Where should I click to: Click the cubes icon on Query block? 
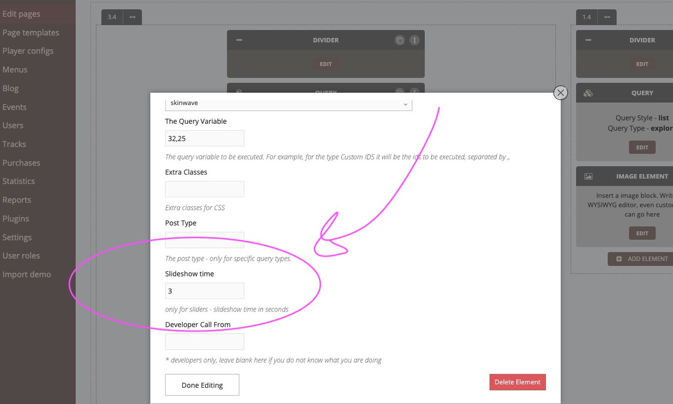[588, 93]
